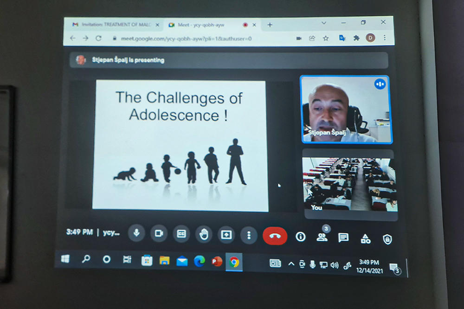Toggle closed captions in the meeting

click(x=181, y=234)
